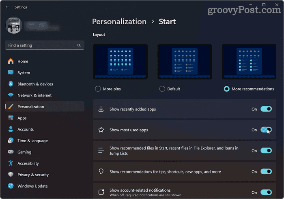Turn off Show recently added apps toggle
The width and height of the screenshot is (284, 199).
(266, 109)
